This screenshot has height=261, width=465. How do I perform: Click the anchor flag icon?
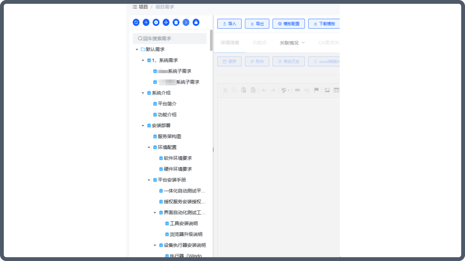click(316, 90)
